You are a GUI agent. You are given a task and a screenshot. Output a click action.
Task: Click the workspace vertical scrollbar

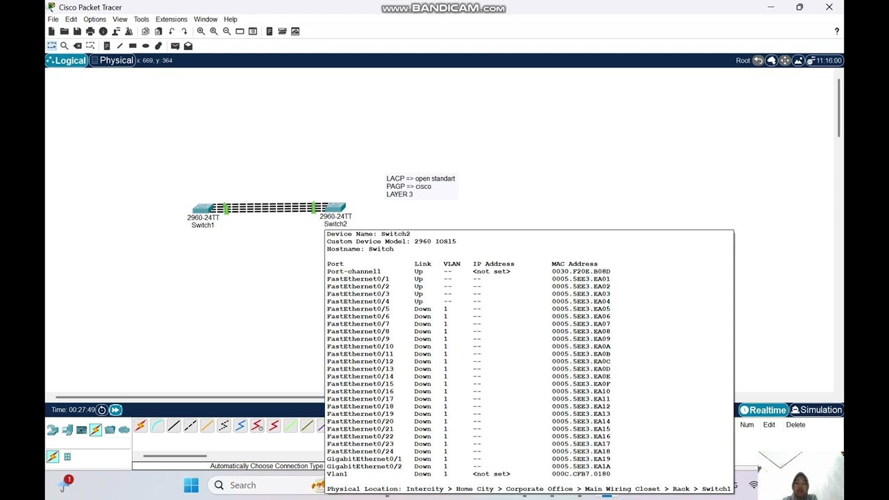coord(838,108)
